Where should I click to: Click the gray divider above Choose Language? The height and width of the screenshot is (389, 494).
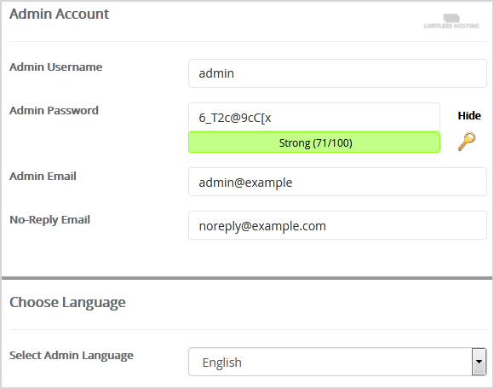[247, 278]
